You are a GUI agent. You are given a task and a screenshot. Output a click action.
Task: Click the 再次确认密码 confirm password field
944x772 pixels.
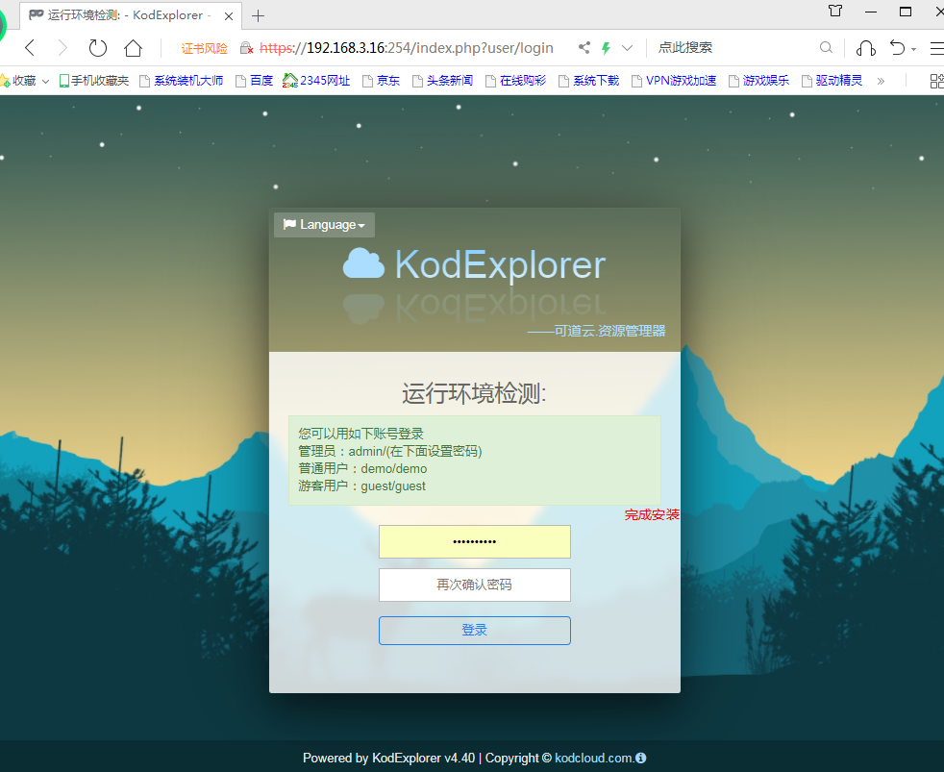point(475,585)
